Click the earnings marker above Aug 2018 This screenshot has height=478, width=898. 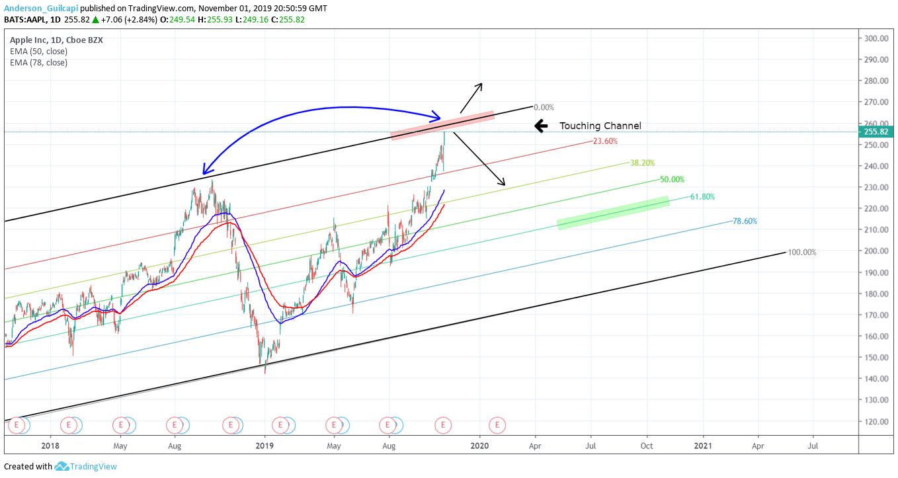click(175, 424)
